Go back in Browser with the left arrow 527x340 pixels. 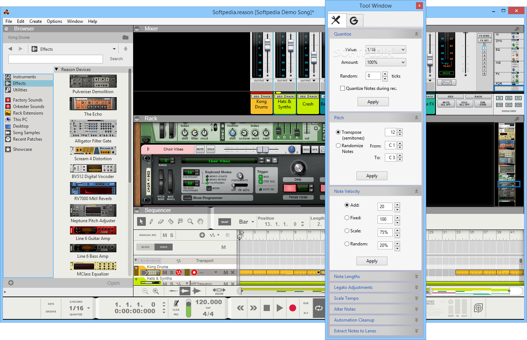[10, 49]
